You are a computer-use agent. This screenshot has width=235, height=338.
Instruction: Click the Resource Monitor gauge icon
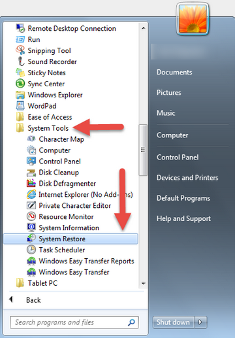coord(31,216)
